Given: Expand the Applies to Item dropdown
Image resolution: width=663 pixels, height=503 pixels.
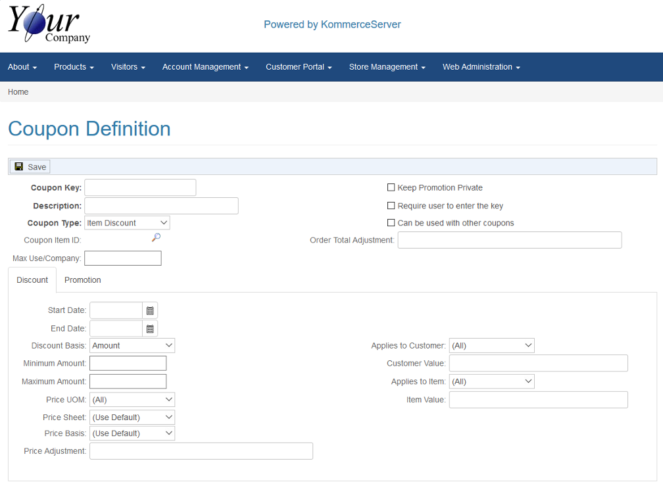Looking at the screenshot, I should click(x=491, y=381).
